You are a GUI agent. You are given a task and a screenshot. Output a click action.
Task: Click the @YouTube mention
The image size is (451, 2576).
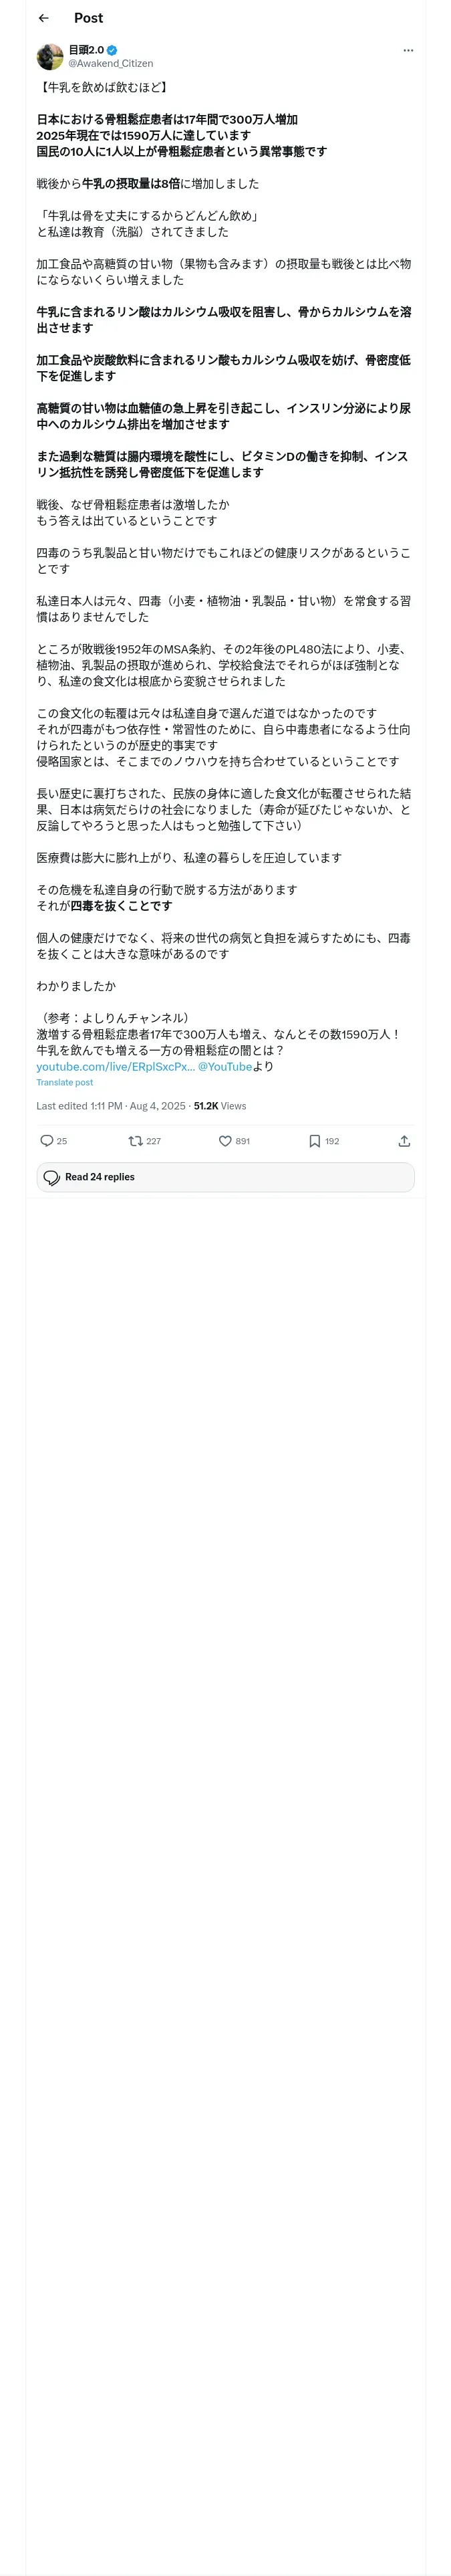point(225,1066)
